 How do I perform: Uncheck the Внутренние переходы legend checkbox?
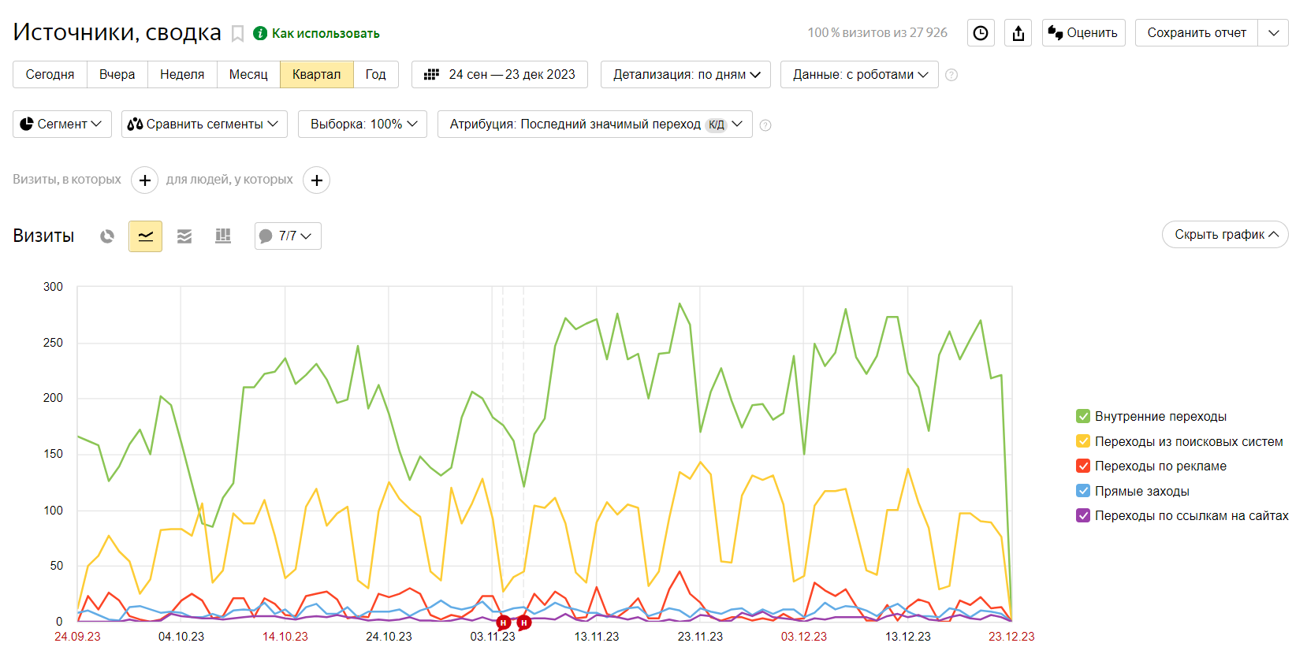coord(1083,416)
